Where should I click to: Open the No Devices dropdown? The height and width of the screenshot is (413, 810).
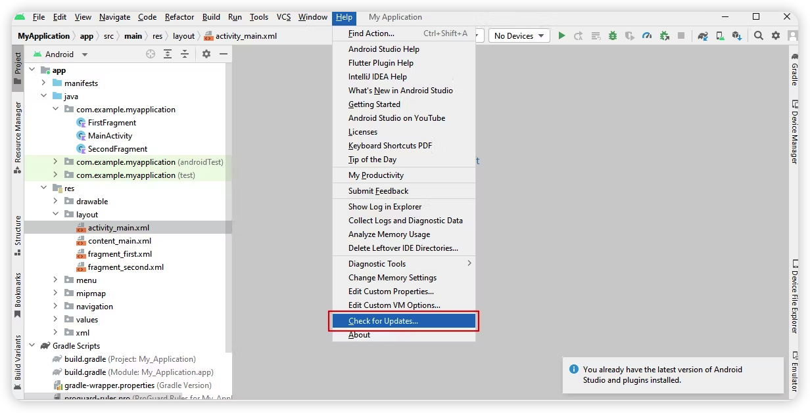(519, 36)
